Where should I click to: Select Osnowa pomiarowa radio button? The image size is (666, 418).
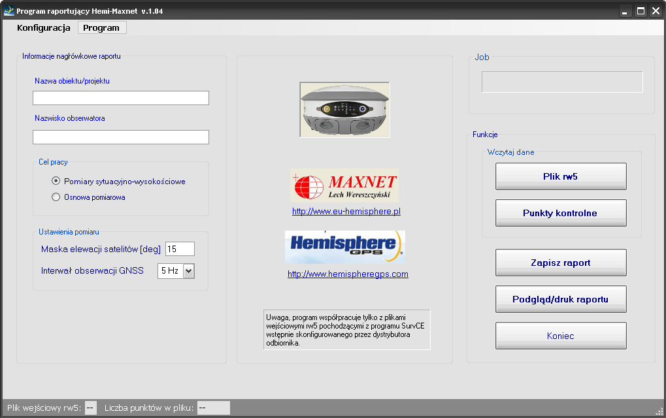56,197
